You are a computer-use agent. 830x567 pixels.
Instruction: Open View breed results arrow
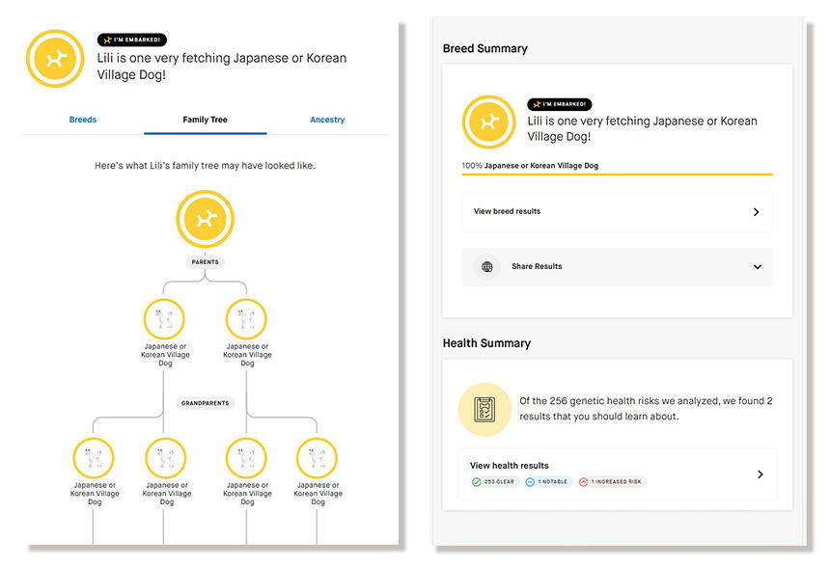tap(756, 212)
